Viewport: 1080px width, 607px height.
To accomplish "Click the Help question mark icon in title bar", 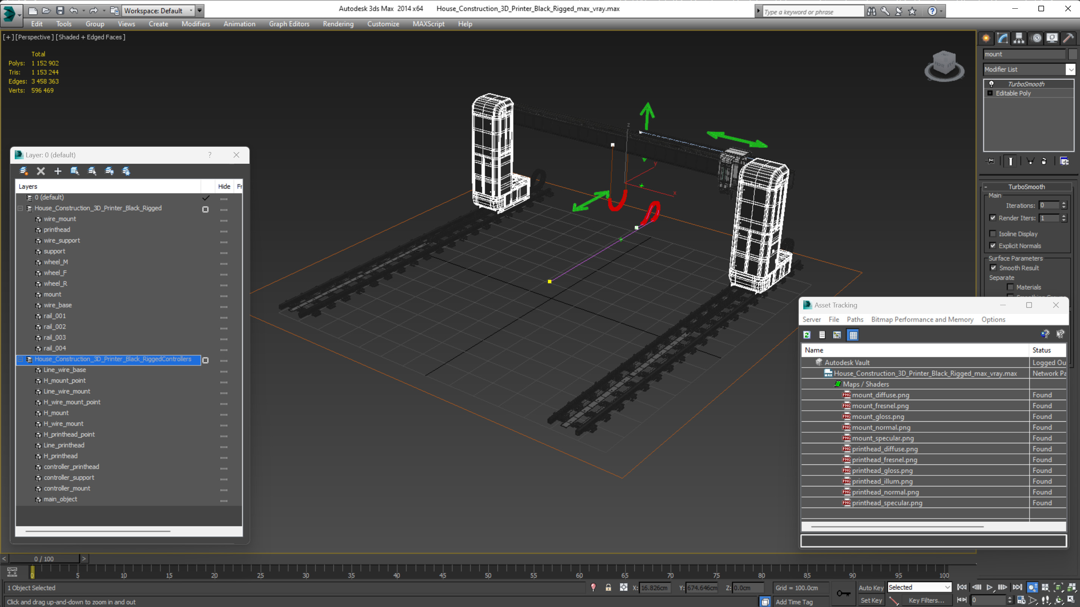I will [932, 11].
